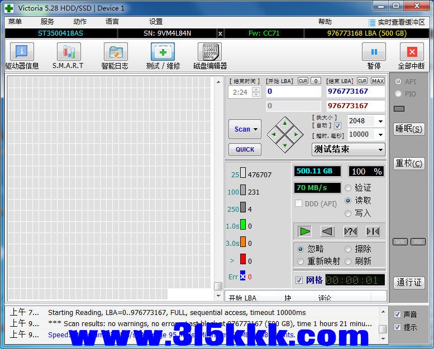Open the S.M.A.R.T tool
Viewport: 434px width, 349px height.
point(69,52)
